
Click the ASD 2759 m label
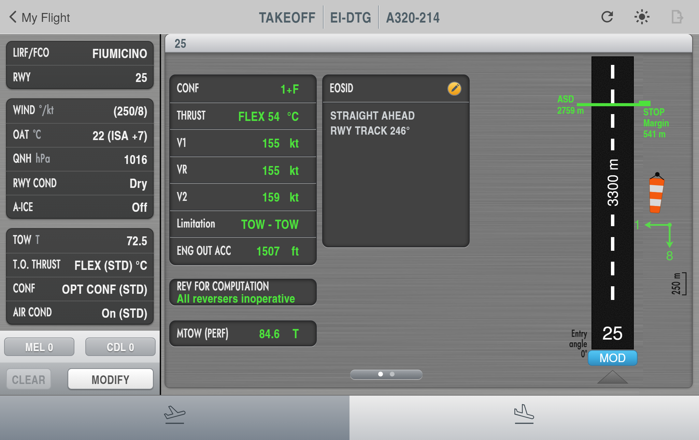[x=570, y=105]
